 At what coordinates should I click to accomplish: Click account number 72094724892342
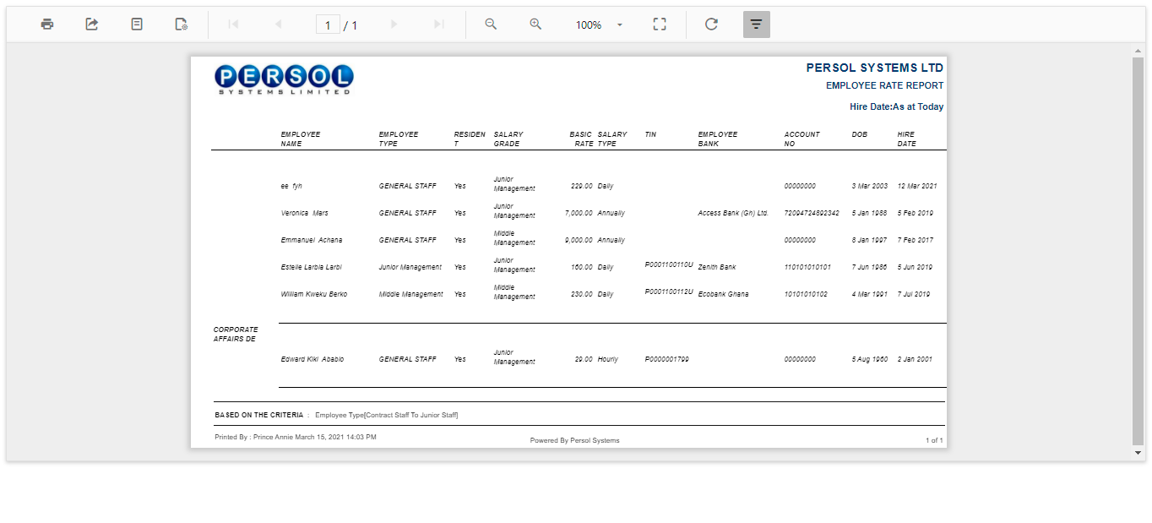click(x=812, y=213)
